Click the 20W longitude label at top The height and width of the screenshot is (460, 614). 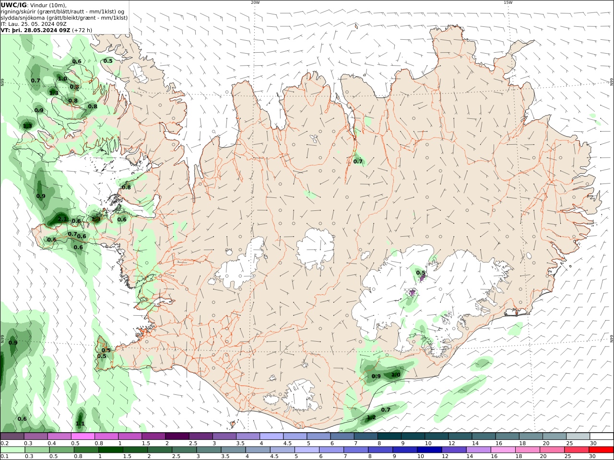255,2
